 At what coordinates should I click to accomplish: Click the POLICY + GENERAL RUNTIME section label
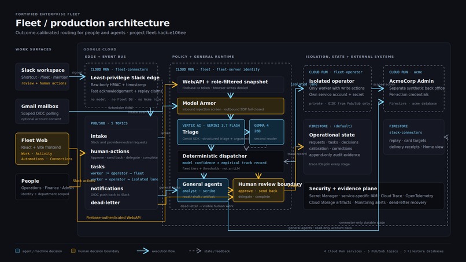pyautogui.click(x=203, y=57)
